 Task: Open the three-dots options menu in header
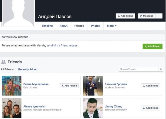click(159, 16)
